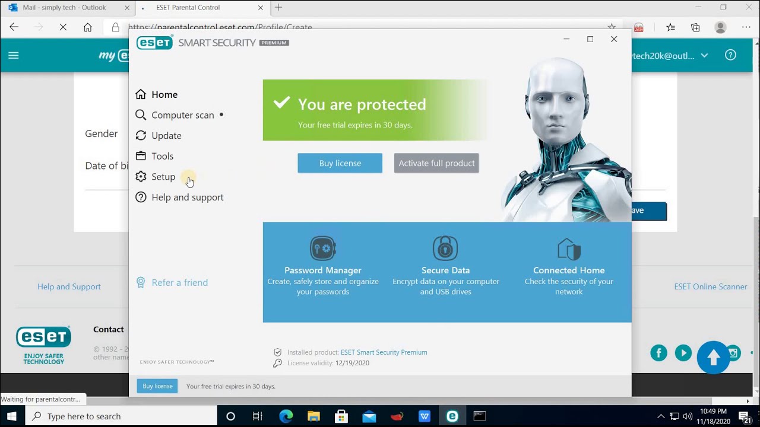Screen dimensions: 760x427
Task: Open the volume control in system tray
Action: tap(688, 416)
